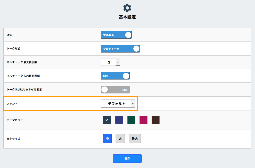Select 中 font size
Image resolution: width=255 pixels, height=168 pixels.
tap(107, 139)
